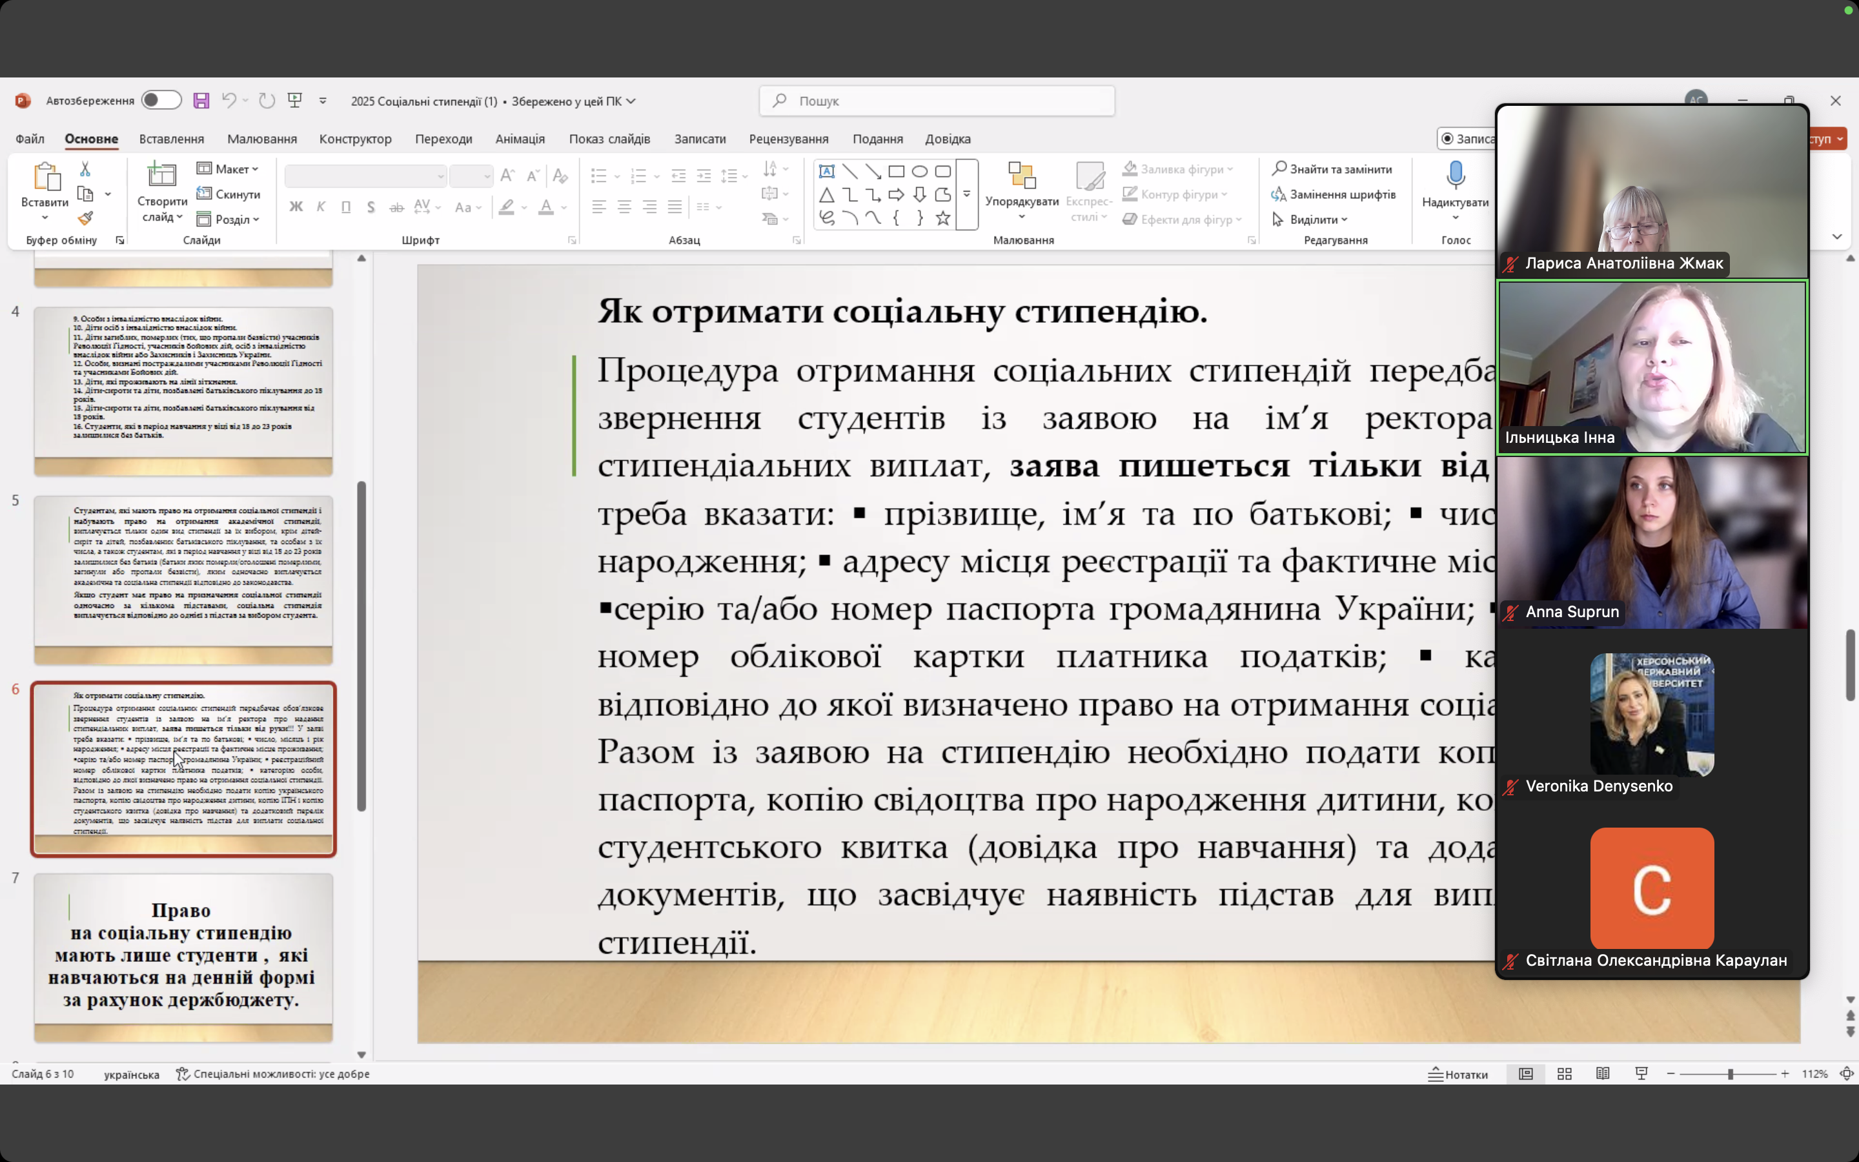Open the Section (Розділ) dropdown
Screen dimensions: 1859x1162
point(228,219)
